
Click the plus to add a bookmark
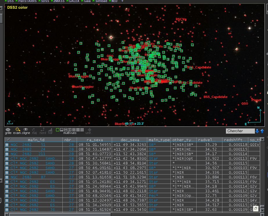[122, 1]
